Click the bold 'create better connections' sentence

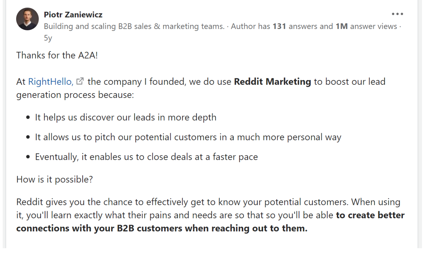tap(210, 222)
